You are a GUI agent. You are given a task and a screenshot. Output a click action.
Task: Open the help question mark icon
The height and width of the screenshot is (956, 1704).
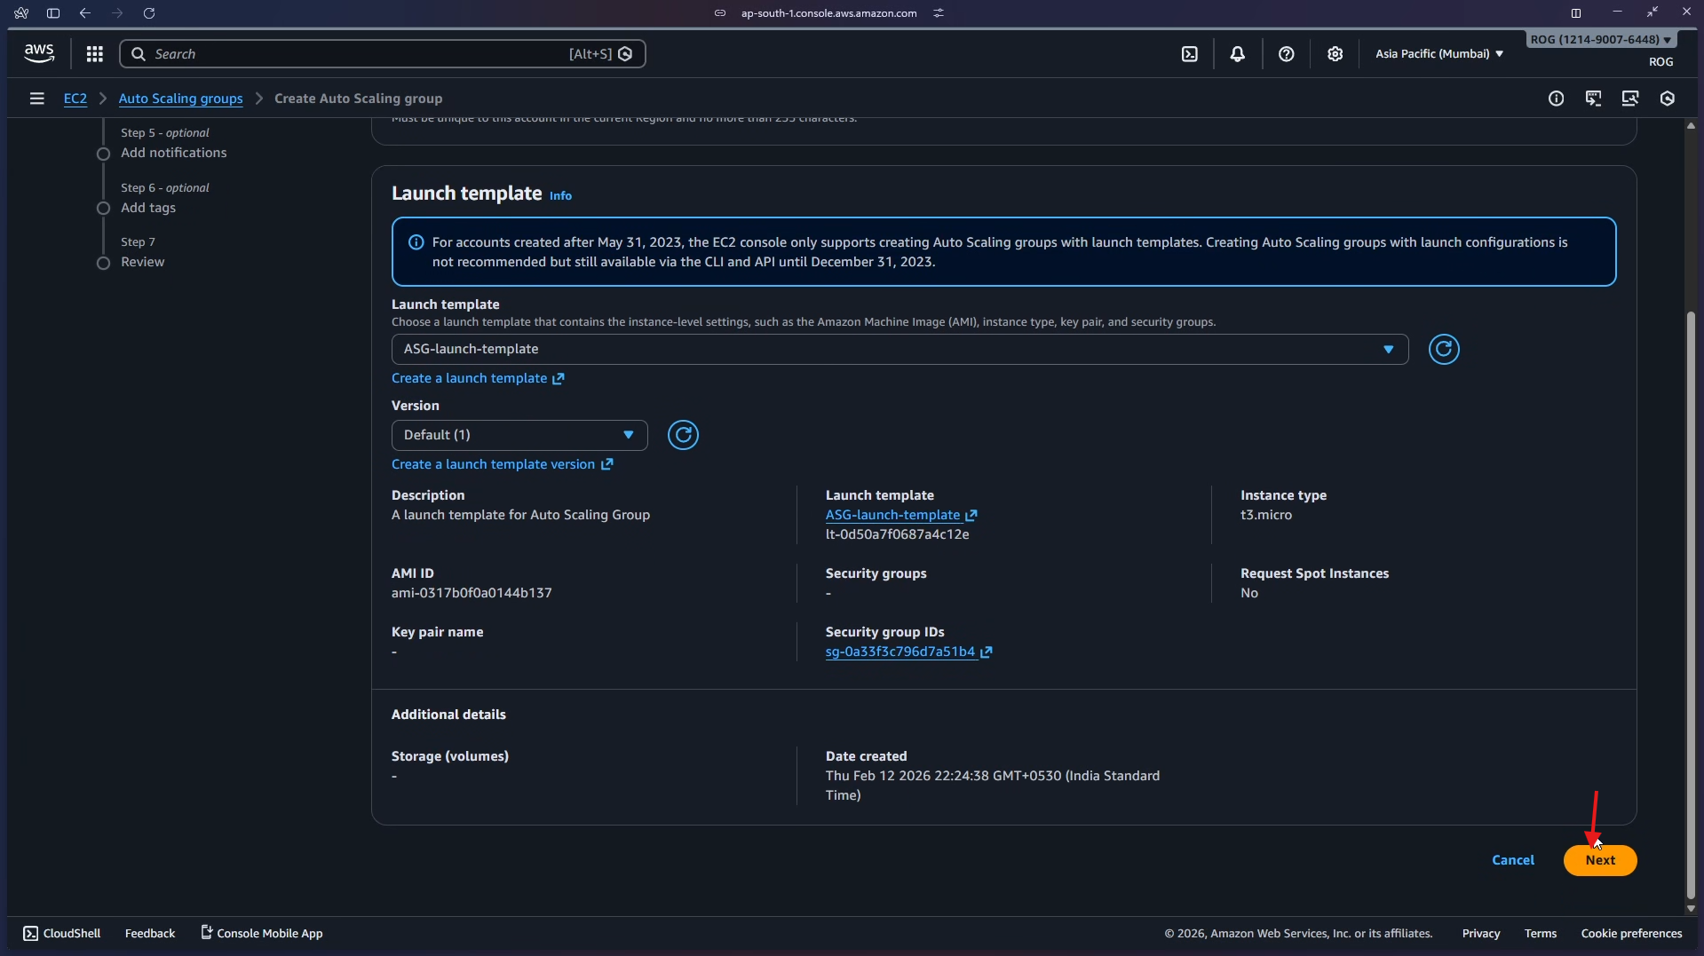(x=1287, y=53)
